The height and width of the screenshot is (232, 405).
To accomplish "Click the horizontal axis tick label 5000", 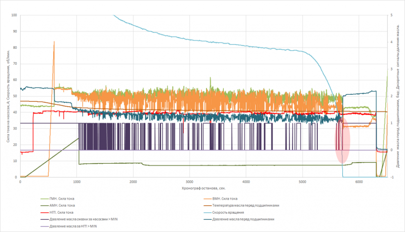I will (302, 182).
